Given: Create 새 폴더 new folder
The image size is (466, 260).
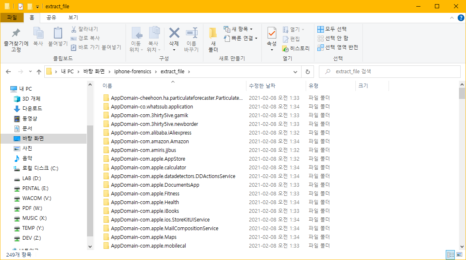Looking at the screenshot, I should point(213,39).
